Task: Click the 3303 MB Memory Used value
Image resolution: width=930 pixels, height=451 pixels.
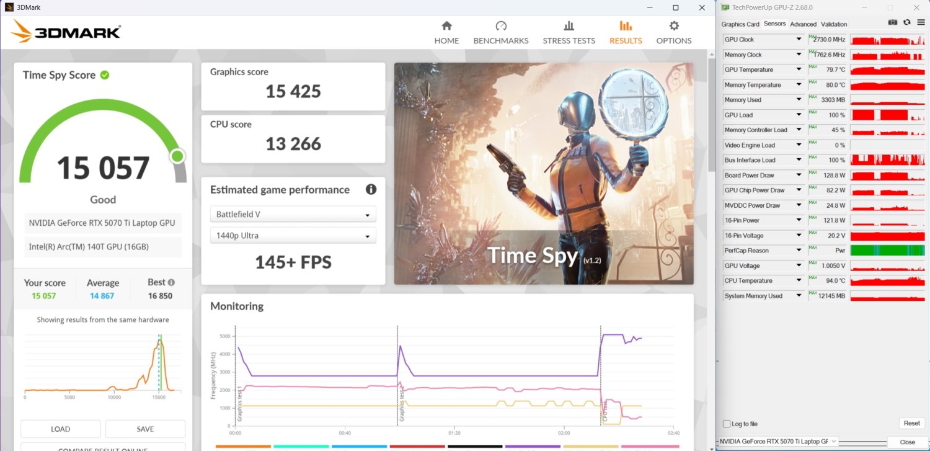Action: click(x=834, y=100)
